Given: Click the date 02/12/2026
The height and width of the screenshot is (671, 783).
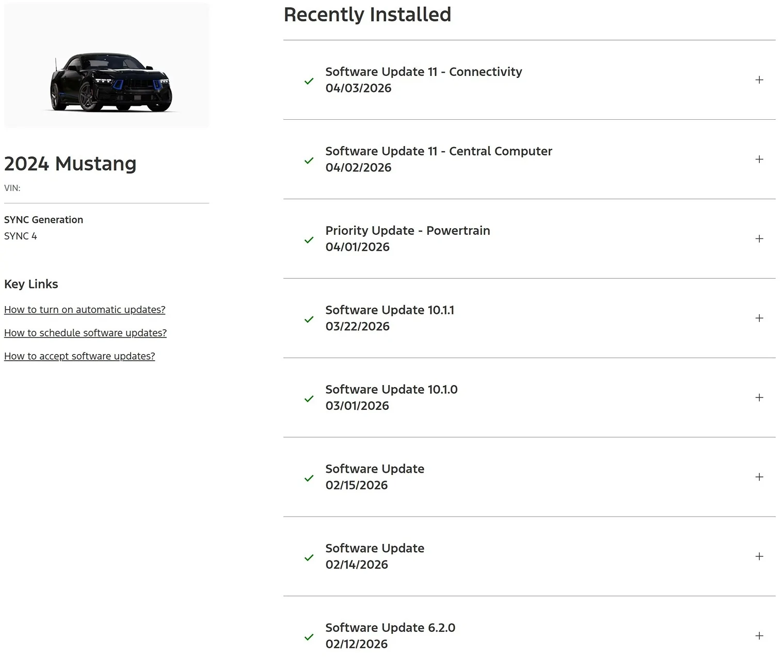Looking at the screenshot, I should 357,645.
